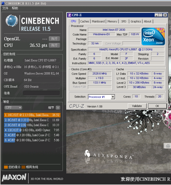Click the Intel Xeon inside logo
The height and width of the screenshot is (185, 171).
[153, 36]
